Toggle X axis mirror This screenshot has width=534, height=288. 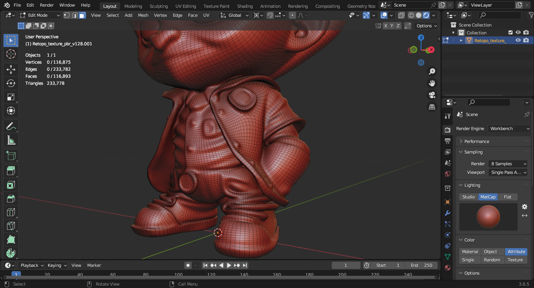386,26
